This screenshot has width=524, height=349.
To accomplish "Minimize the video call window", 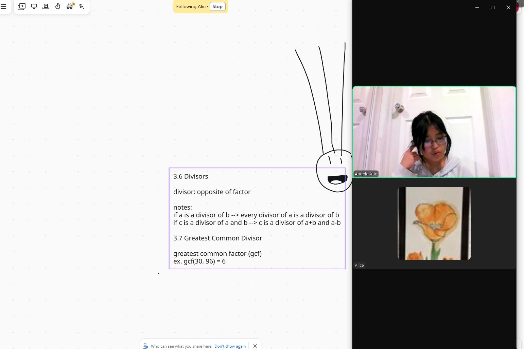I will pyautogui.click(x=477, y=7).
